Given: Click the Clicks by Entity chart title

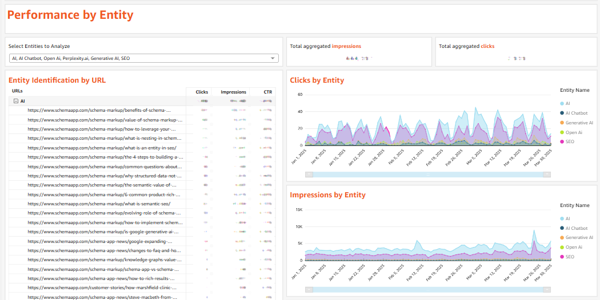Looking at the screenshot, I should [317, 80].
